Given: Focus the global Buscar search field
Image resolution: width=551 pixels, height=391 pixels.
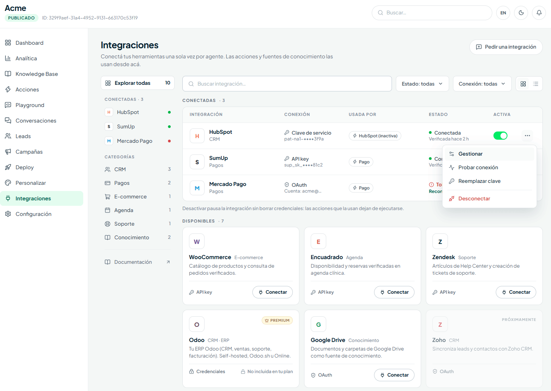Looking at the screenshot, I should pos(432,13).
